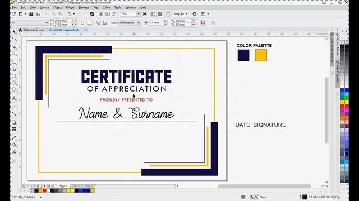Switch to Page 2 tab
Screen dimensions: 359x201
click(x=76, y=186)
